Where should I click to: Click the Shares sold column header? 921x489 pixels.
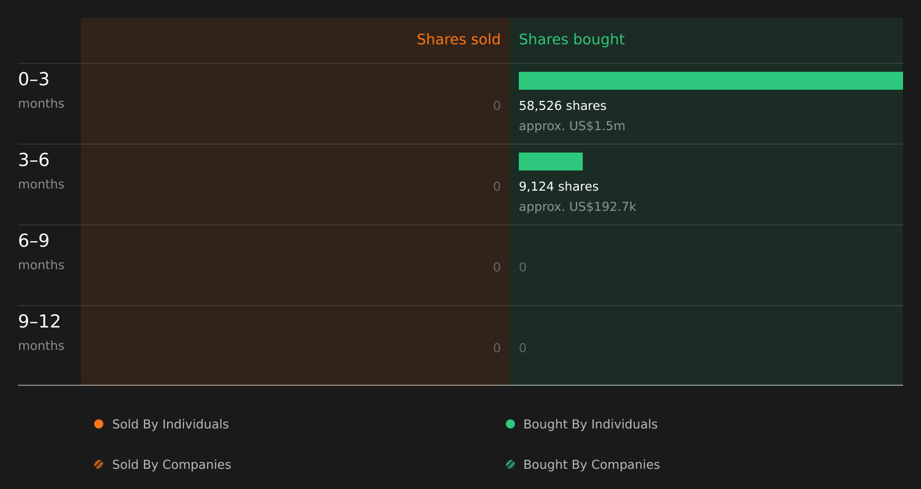tap(458, 39)
